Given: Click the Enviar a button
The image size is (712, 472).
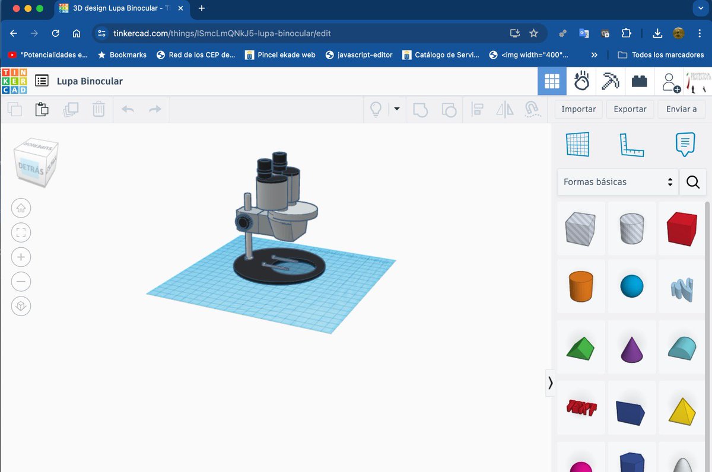Looking at the screenshot, I should (x=681, y=109).
